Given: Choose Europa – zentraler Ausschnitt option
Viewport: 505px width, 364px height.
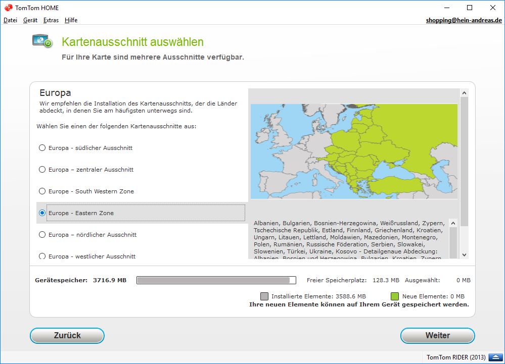Looking at the screenshot, I should tap(42, 170).
